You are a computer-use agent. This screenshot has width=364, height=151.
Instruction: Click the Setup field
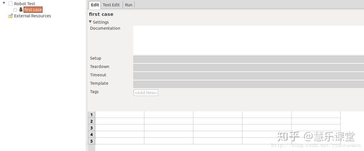[248, 59]
